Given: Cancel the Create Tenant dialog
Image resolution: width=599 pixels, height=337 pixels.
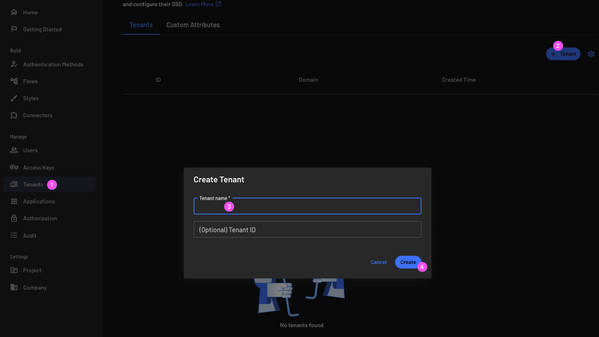Looking at the screenshot, I should pyautogui.click(x=378, y=262).
